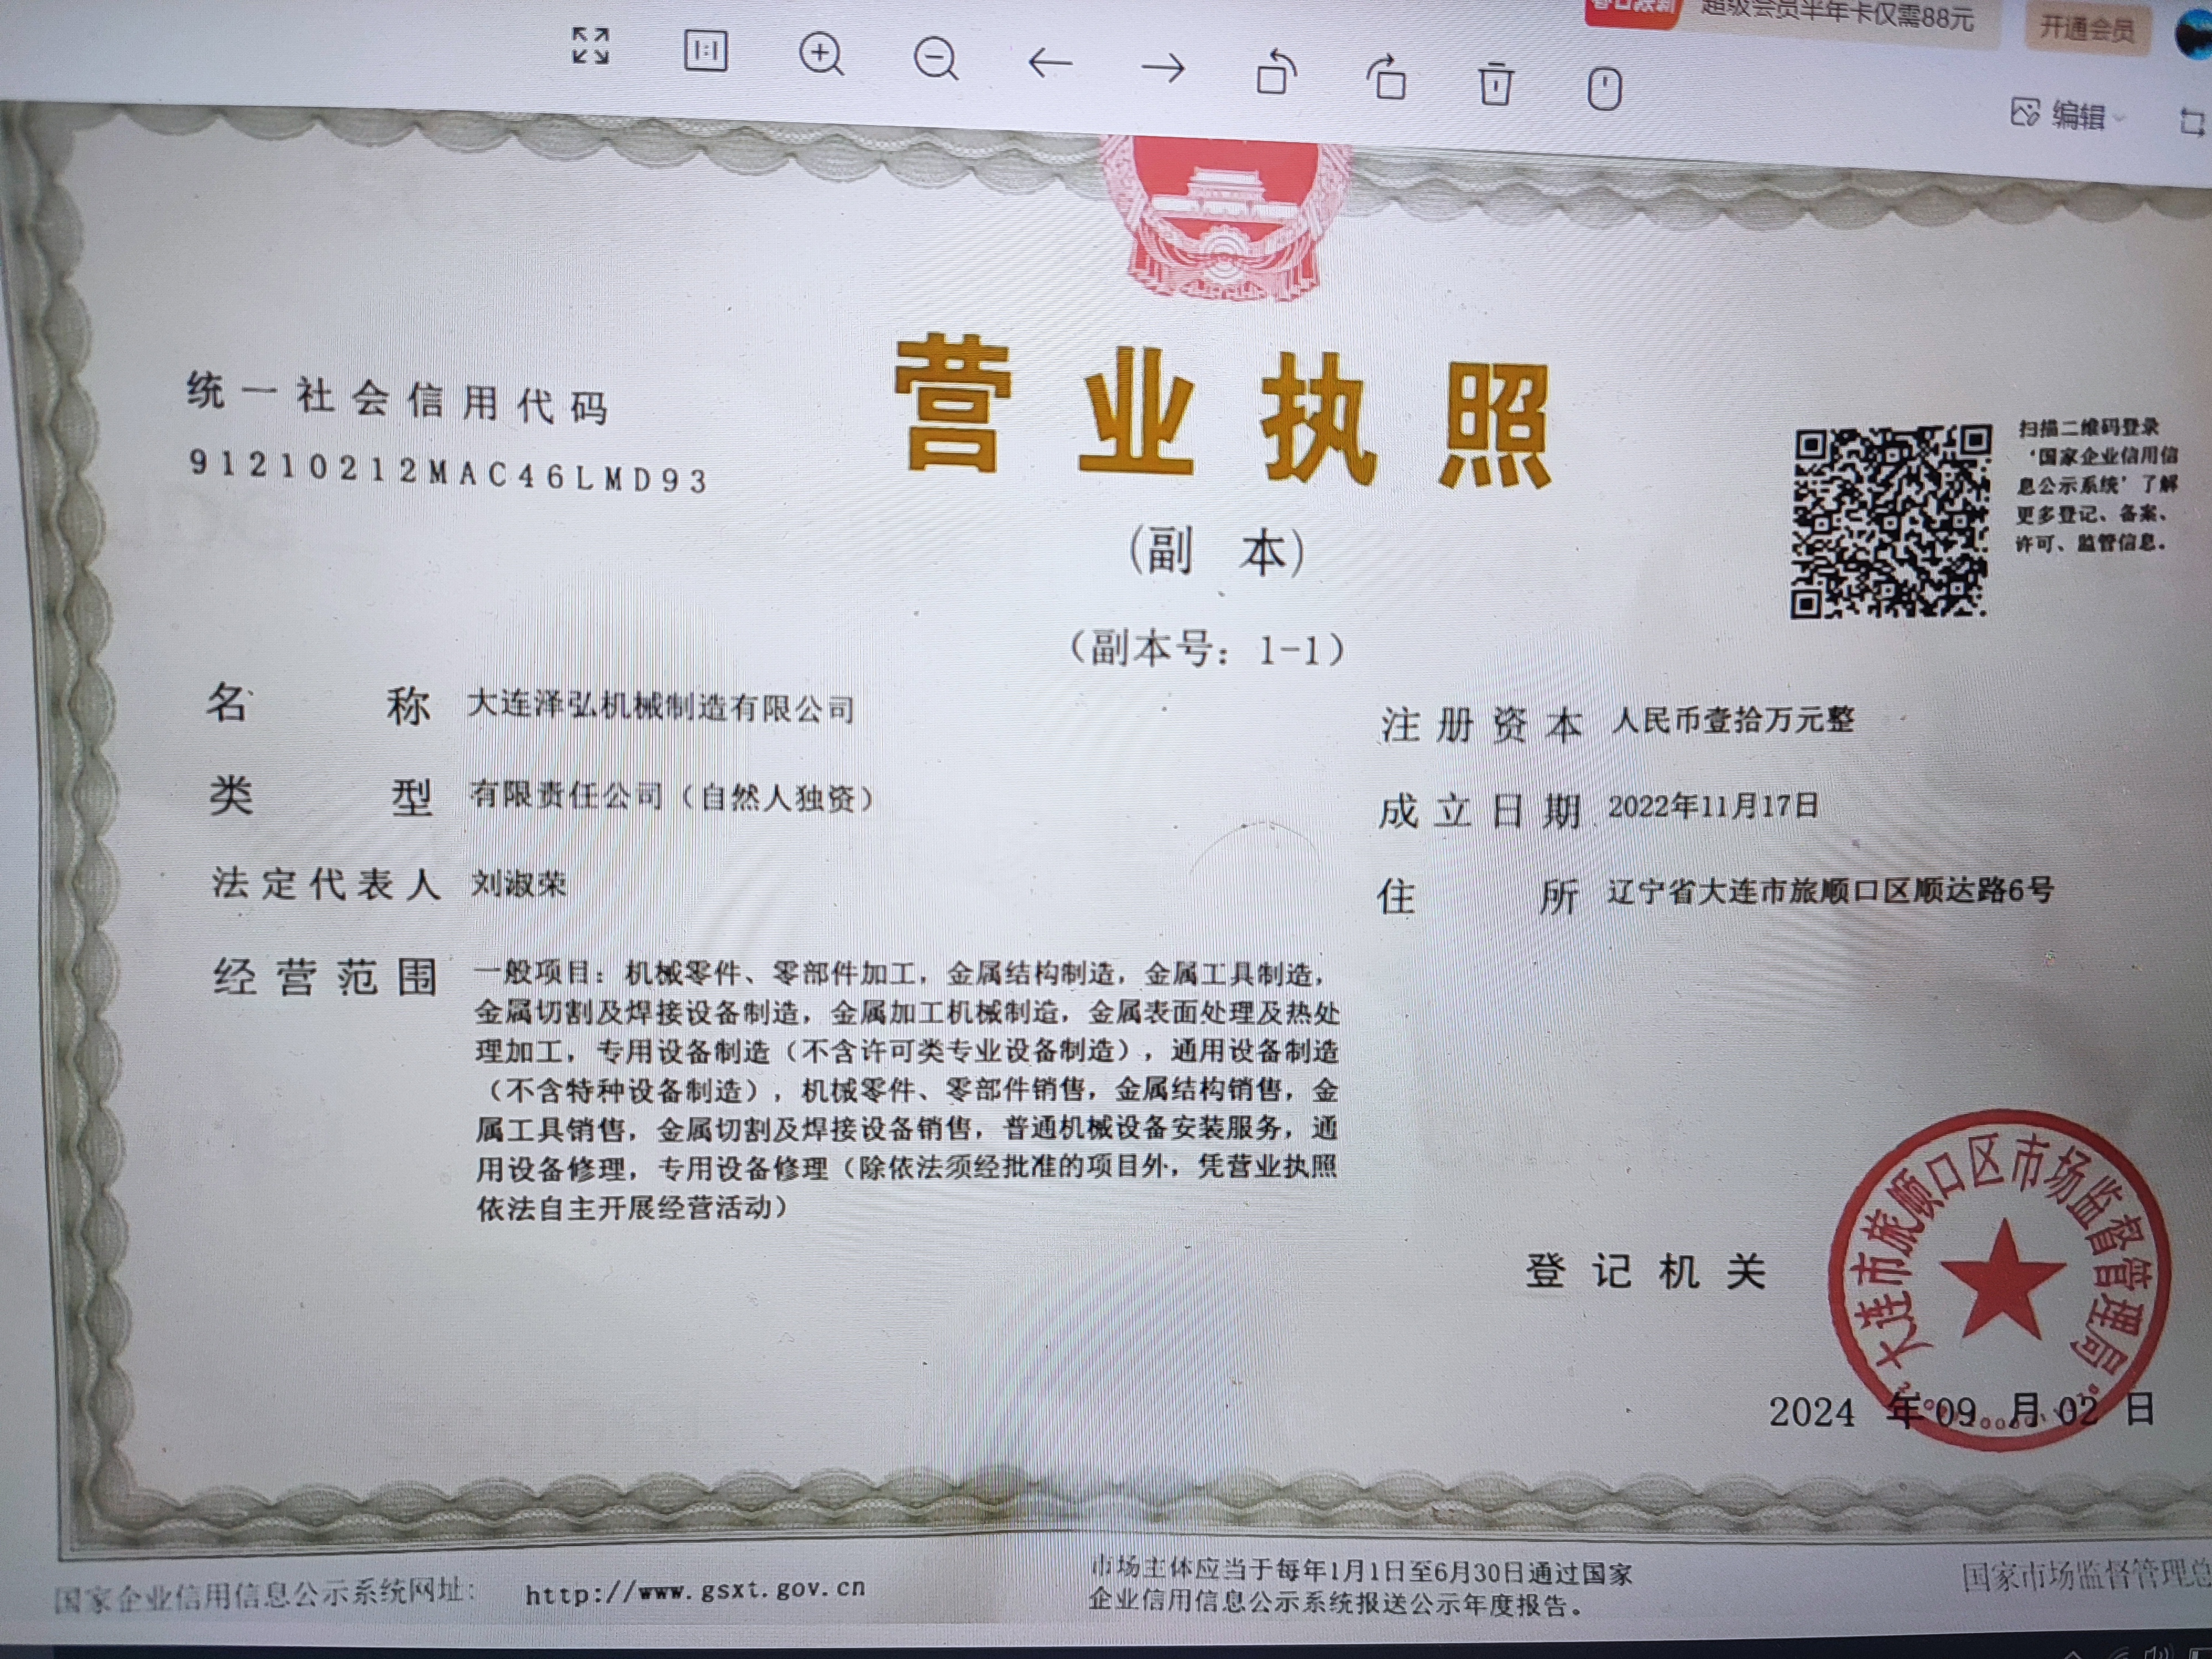Viewport: 2212px width, 1659px height.
Task: Rotate the image counterclockwise
Action: pyautogui.click(x=1276, y=73)
